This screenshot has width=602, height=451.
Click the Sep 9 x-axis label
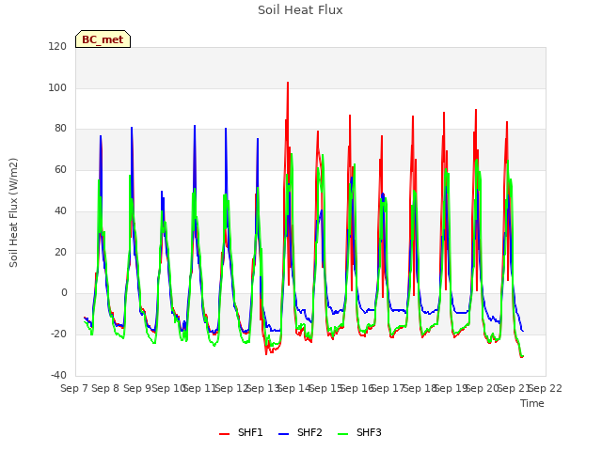coord(136,388)
